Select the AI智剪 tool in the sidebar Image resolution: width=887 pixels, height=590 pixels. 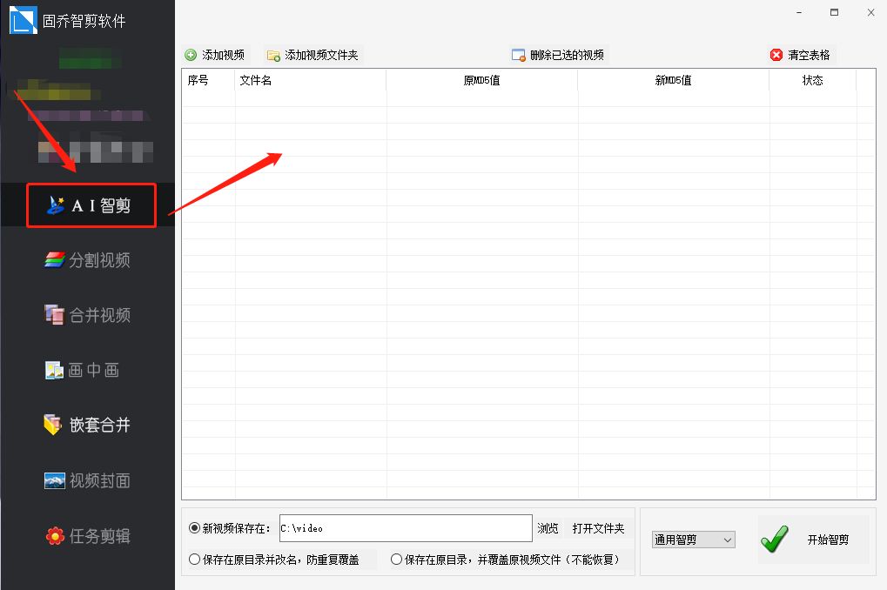click(91, 205)
